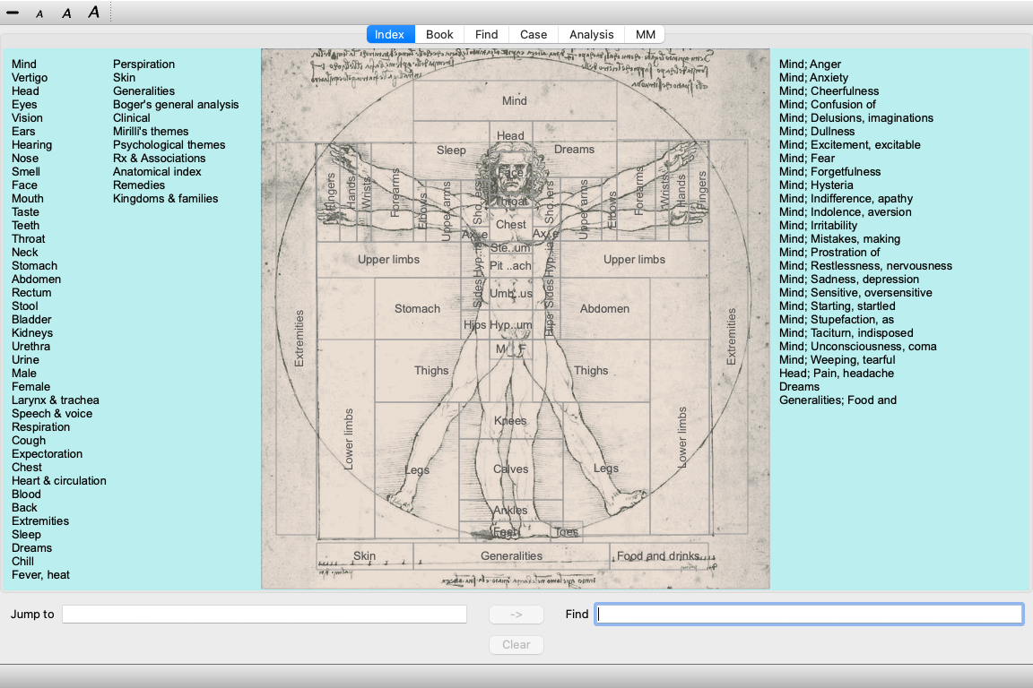This screenshot has height=688, width=1033.
Task: Open the MM tab
Action: point(646,34)
